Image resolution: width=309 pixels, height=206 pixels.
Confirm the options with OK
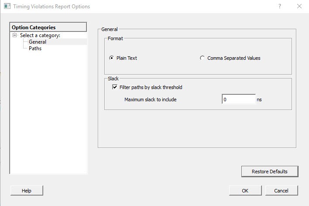245,191
